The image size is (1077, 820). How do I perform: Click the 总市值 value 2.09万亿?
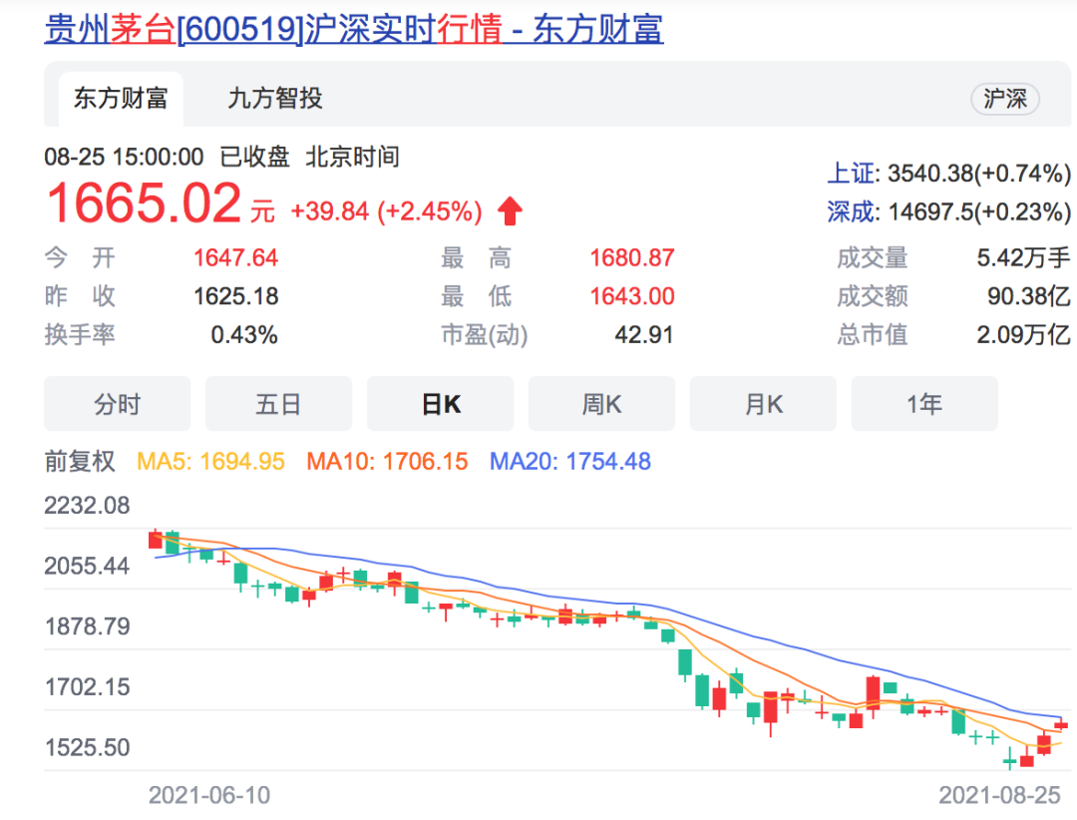[1023, 335]
